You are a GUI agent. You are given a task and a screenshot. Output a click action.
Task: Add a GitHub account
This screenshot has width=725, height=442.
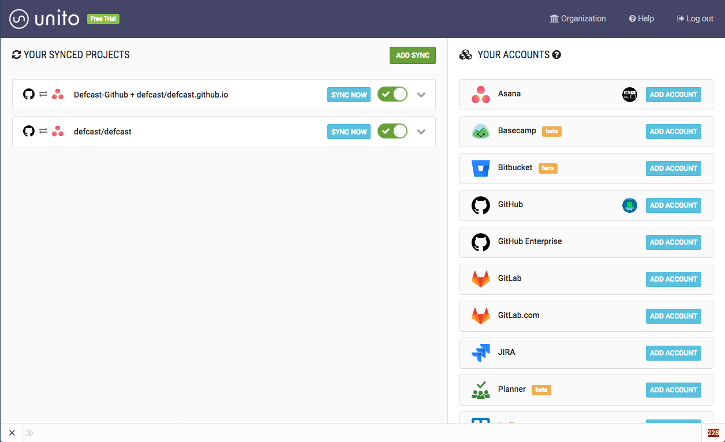click(x=674, y=205)
